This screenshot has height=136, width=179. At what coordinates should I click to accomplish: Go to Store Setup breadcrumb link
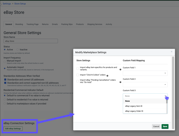pyautogui.click(x=20, y=4)
